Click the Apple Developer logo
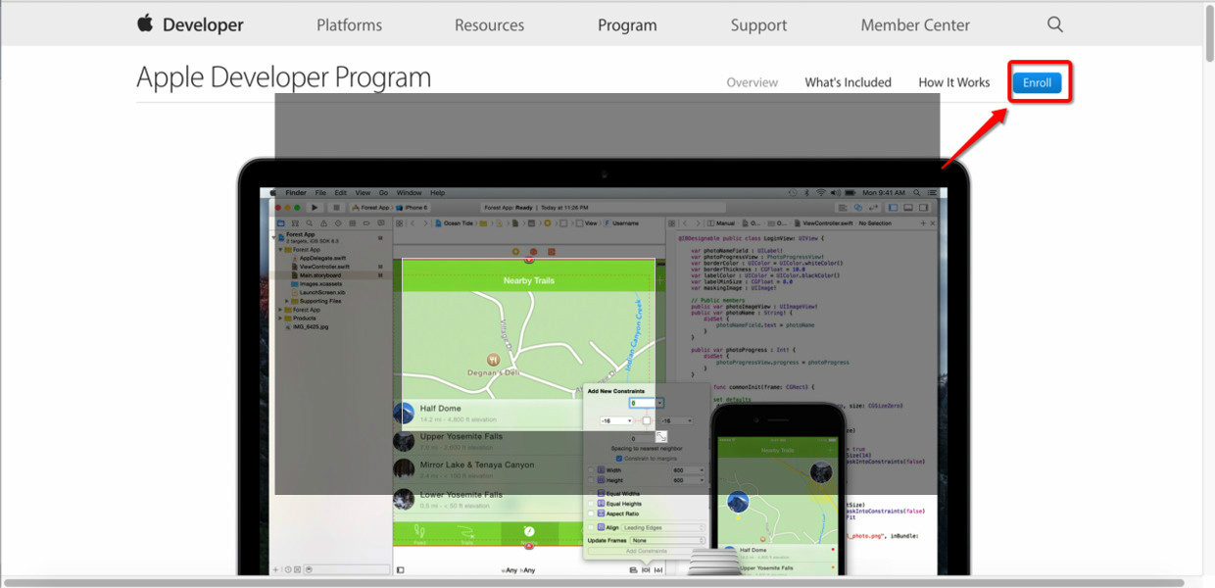 coord(190,24)
